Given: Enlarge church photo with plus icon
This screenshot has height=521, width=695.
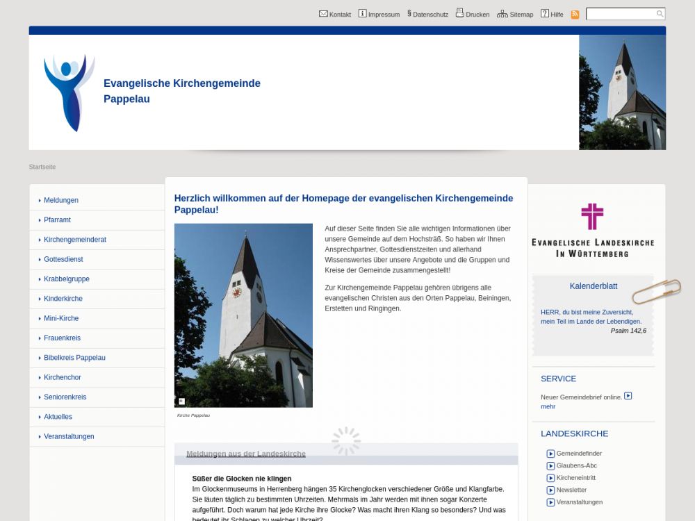Looking at the screenshot, I should [x=181, y=402].
